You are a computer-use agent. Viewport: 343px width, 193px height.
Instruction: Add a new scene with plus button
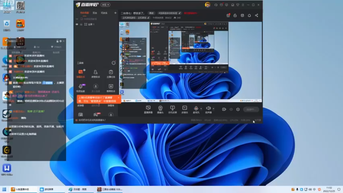point(115,13)
